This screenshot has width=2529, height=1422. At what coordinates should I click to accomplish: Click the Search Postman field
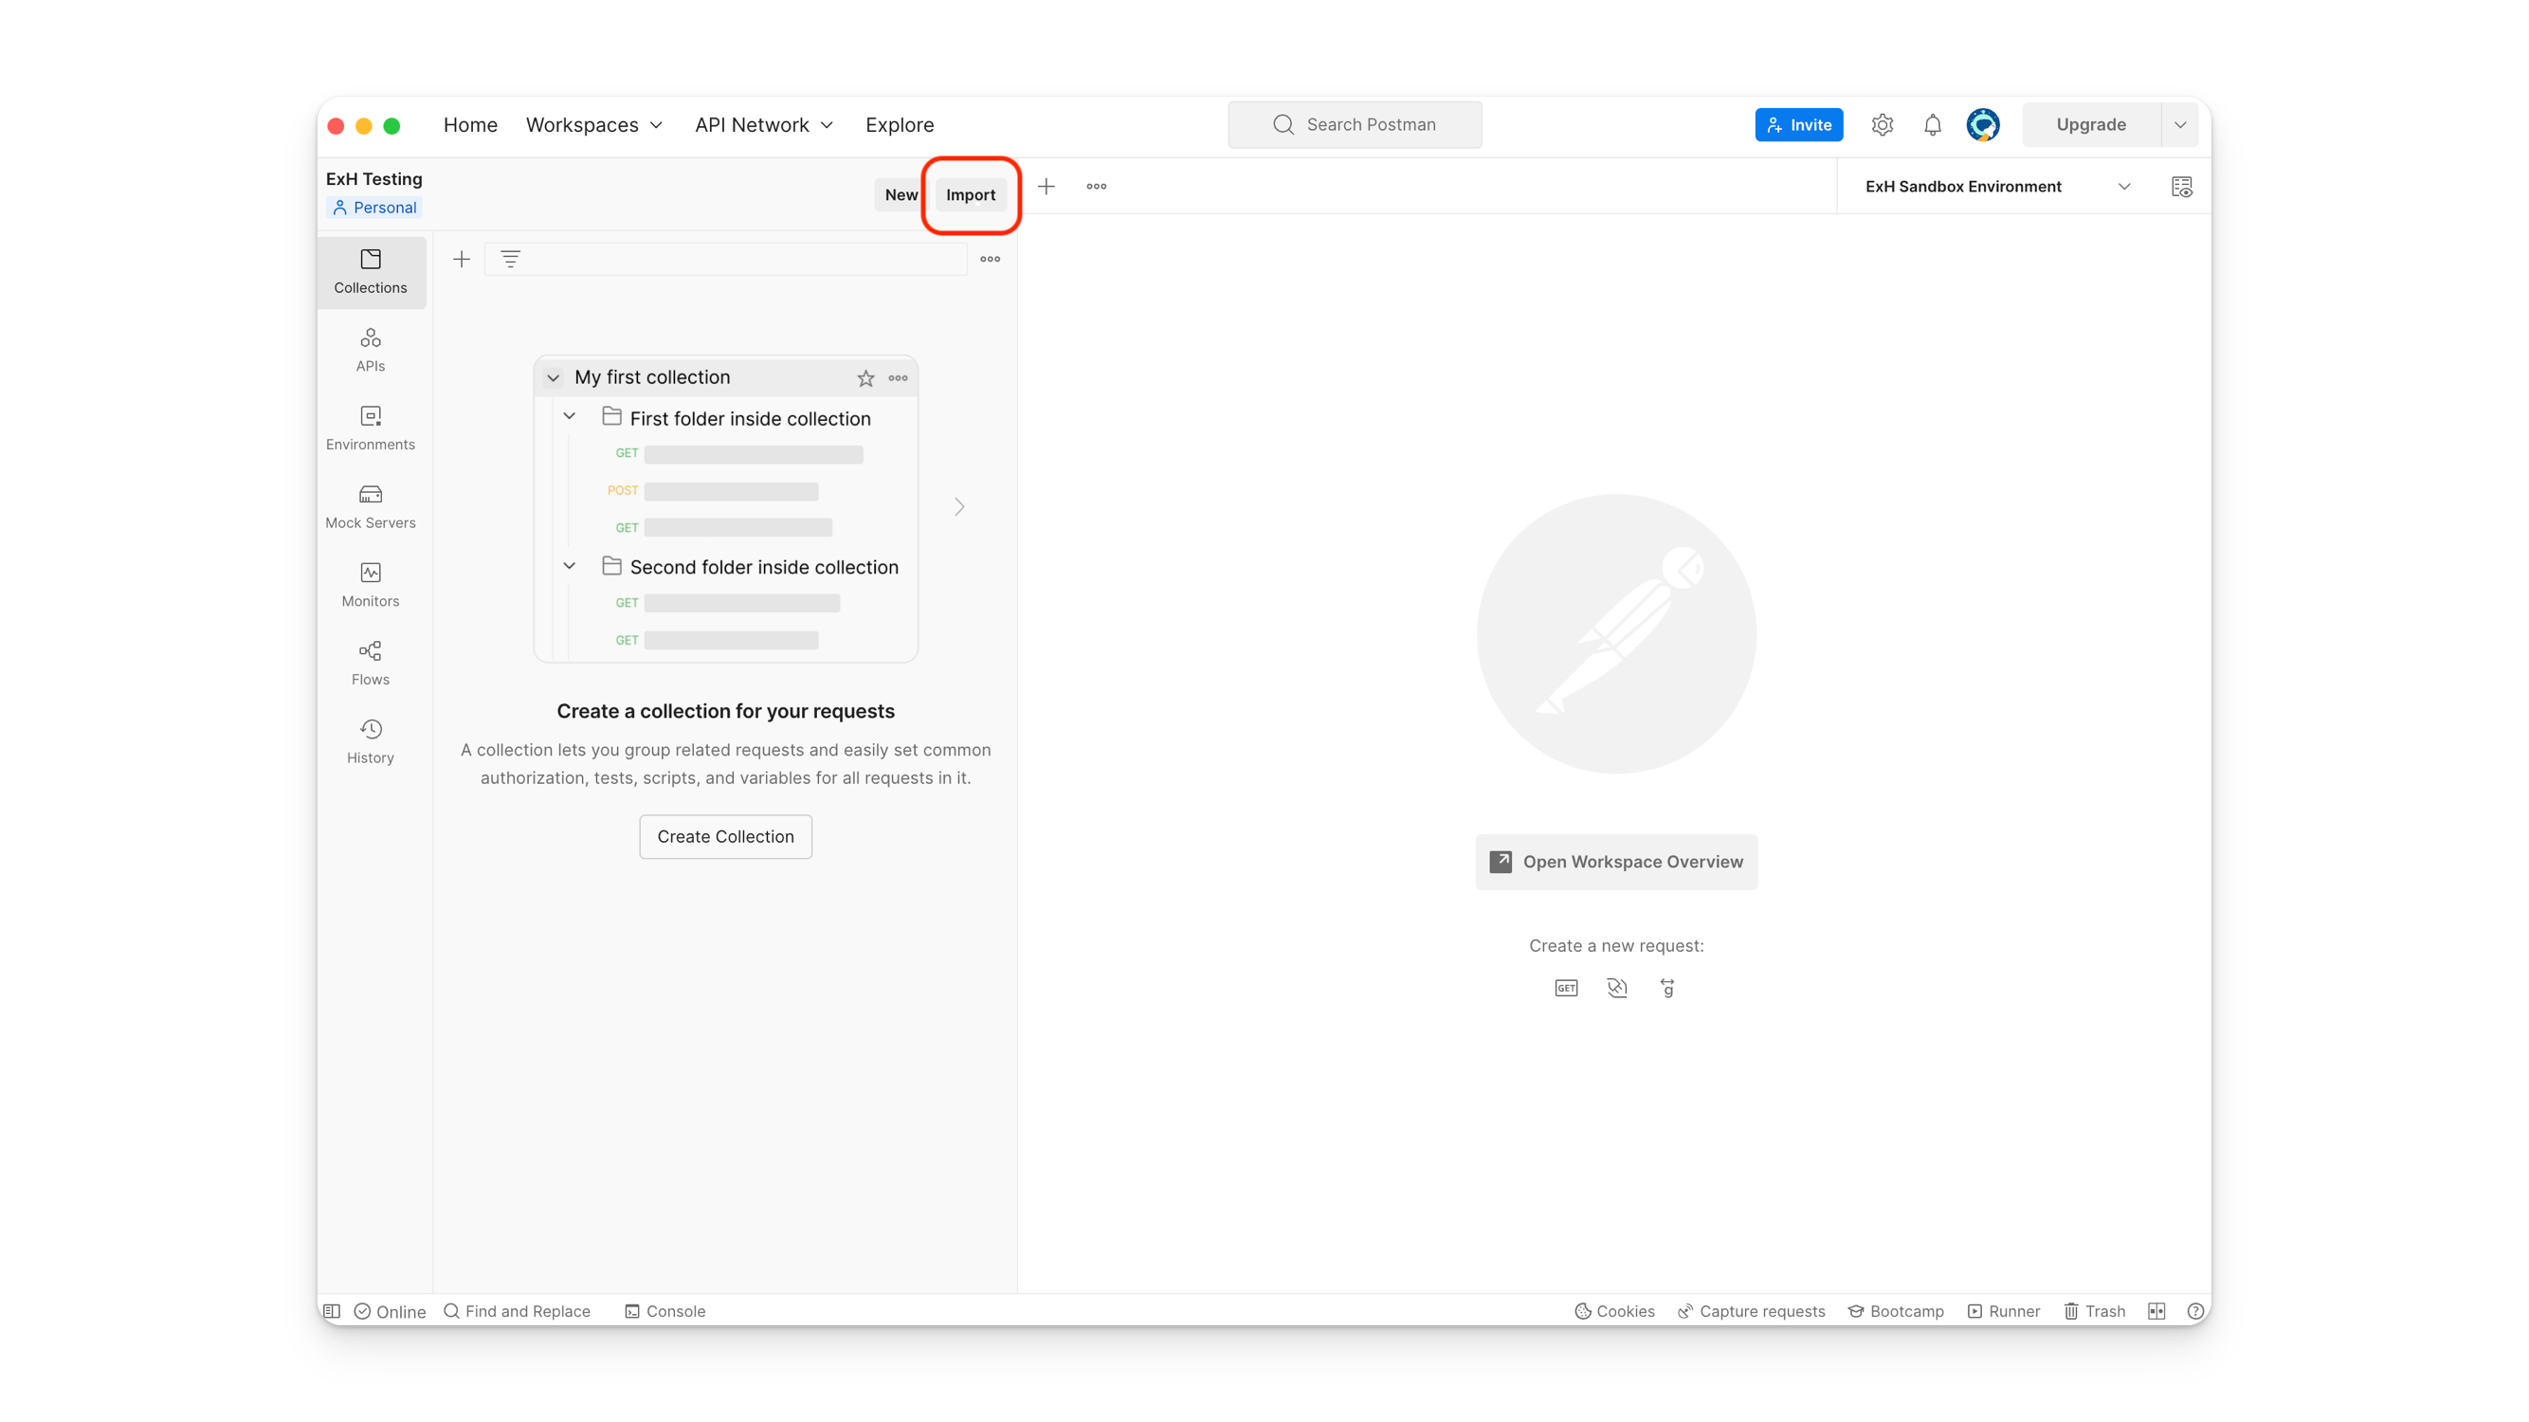(1355, 125)
